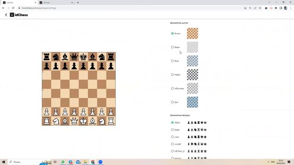Select the Brown board radio button

(x=172, y=33)
